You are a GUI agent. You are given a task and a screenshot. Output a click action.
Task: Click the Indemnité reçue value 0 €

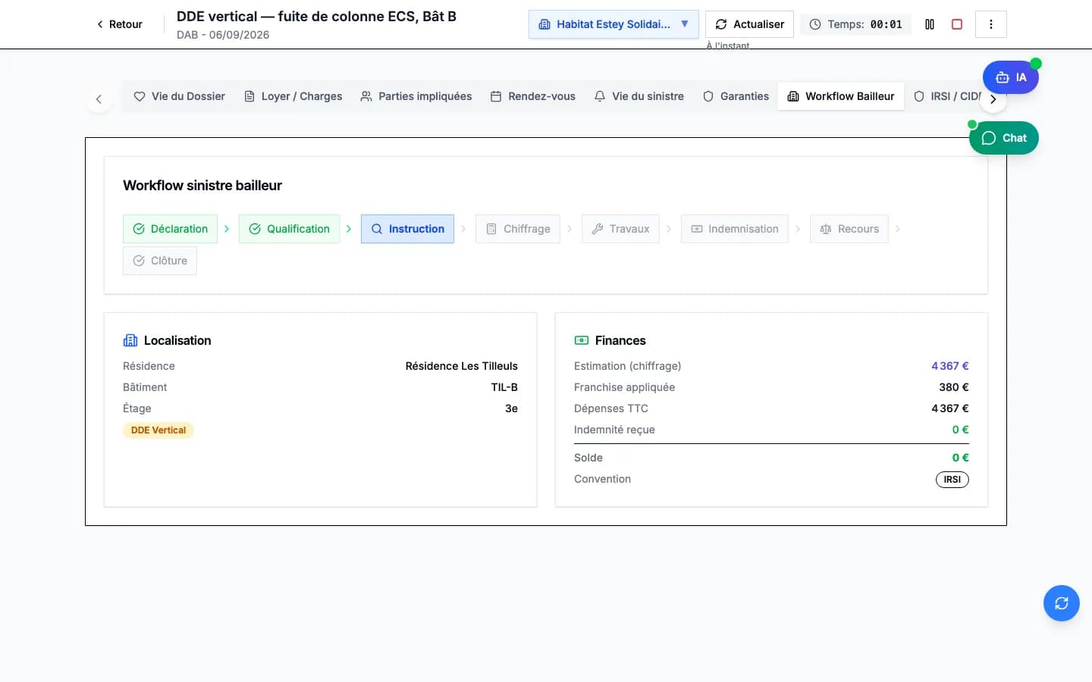[x=961, y=430]
